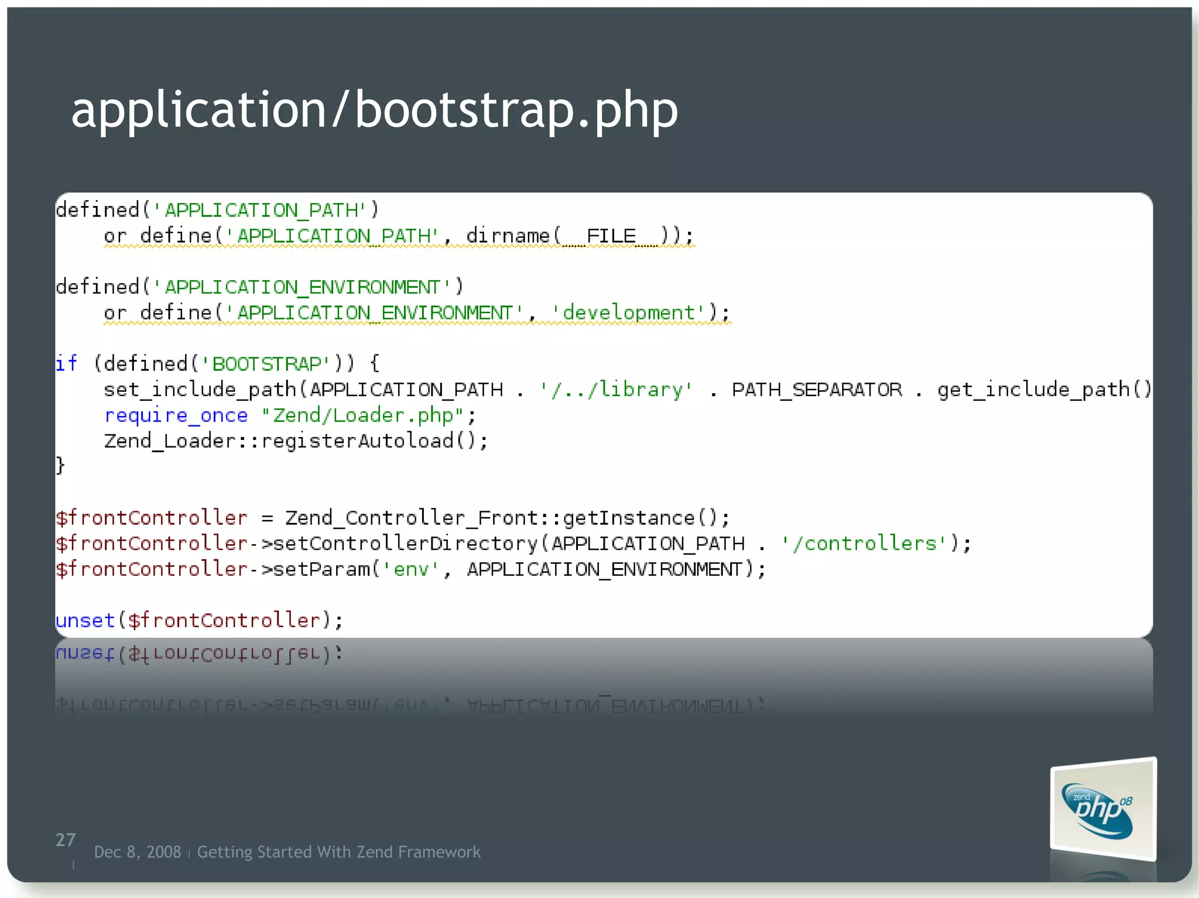Click slide number 27

[66, 840]
